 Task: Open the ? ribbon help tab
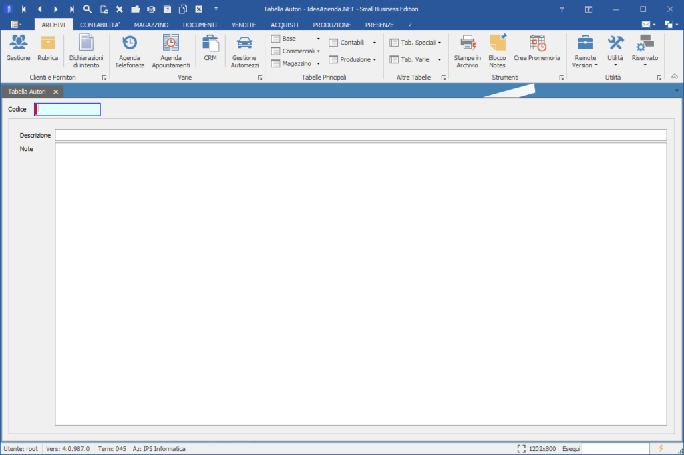(410, 25)
